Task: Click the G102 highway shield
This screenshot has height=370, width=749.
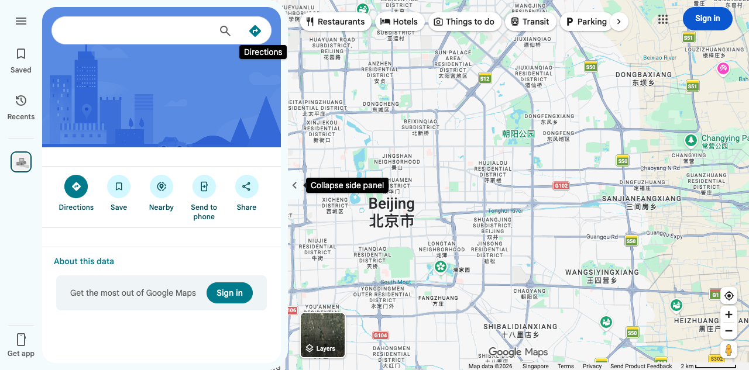Action: tap(561, 186)
